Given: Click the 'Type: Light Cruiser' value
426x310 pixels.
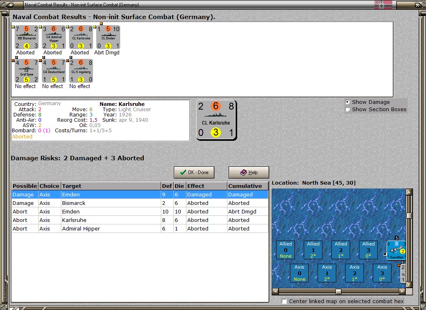Looking at the screenshot, I should [x=135, y=110].
